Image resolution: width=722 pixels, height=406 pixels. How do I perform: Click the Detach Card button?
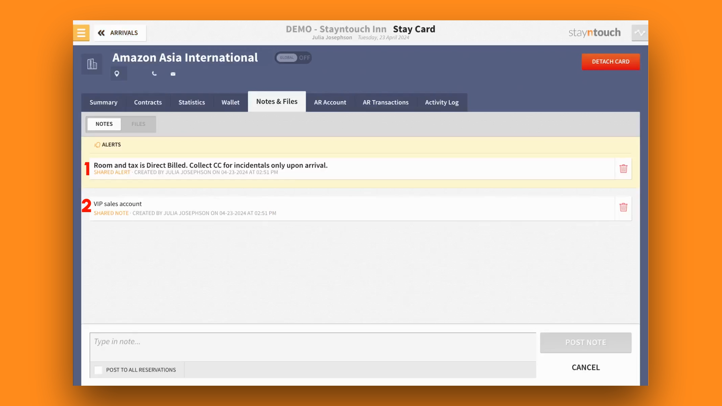pyautogui.click(x=610, y=62)
